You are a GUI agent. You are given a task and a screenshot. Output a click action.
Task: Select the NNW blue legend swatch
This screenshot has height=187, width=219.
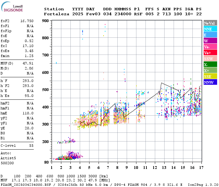pyautogui.click(x=210, y=82)
